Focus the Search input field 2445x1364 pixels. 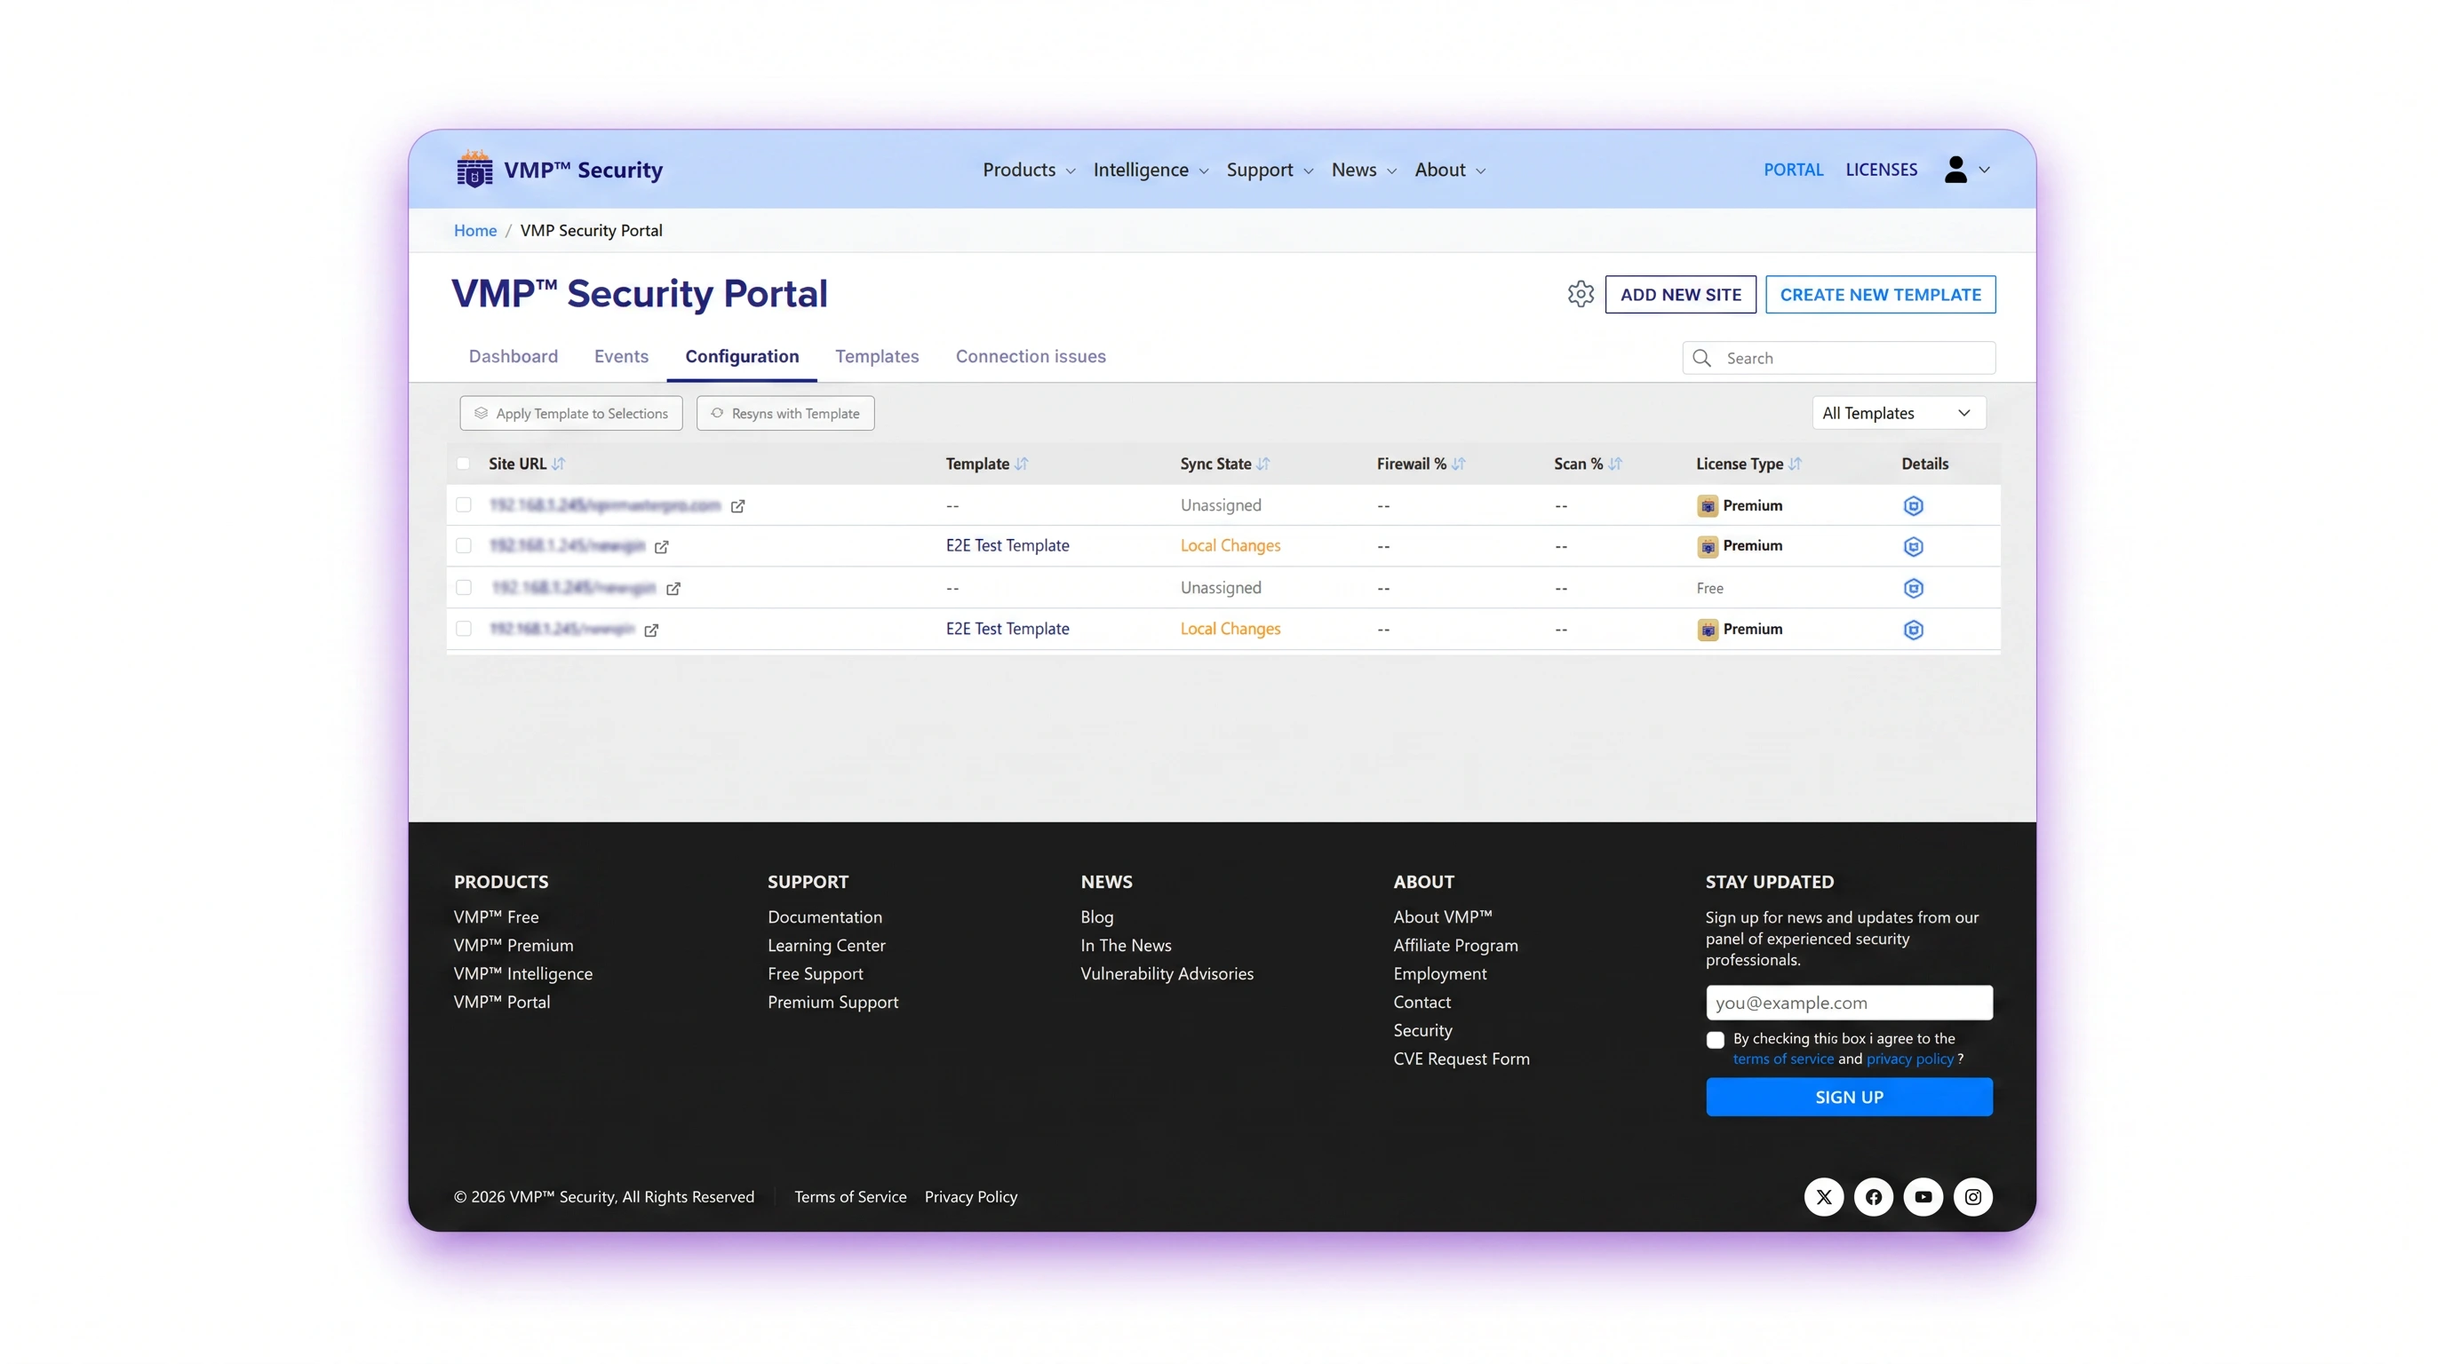pos(1838,358)
